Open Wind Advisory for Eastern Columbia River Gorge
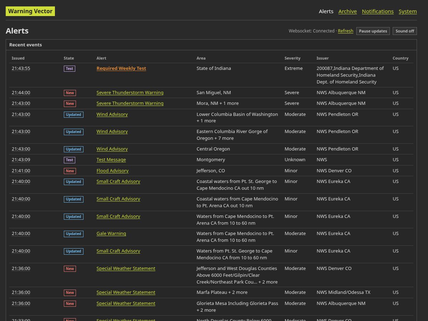 click(112, 132)
